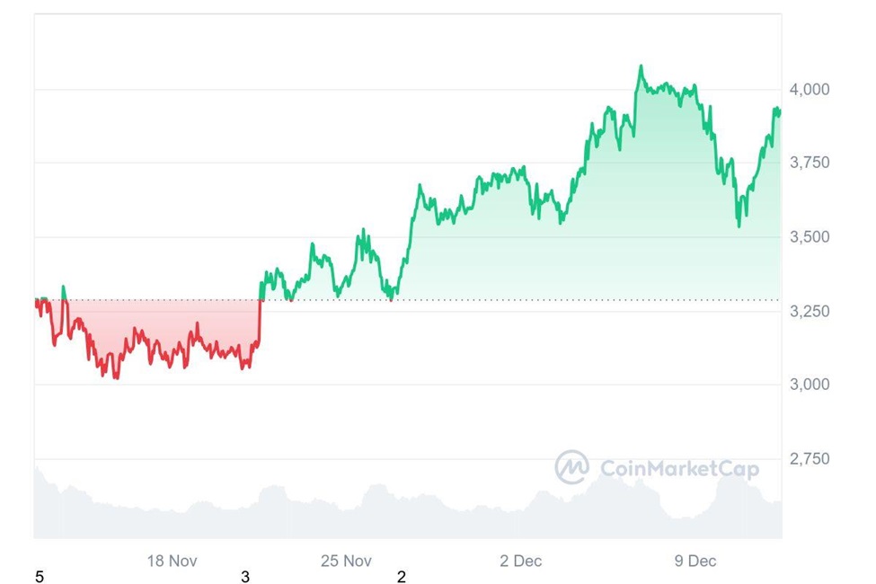Click the 18 Nov date label
The height and width of the screenshot is (584, 876).
point(172,561)
